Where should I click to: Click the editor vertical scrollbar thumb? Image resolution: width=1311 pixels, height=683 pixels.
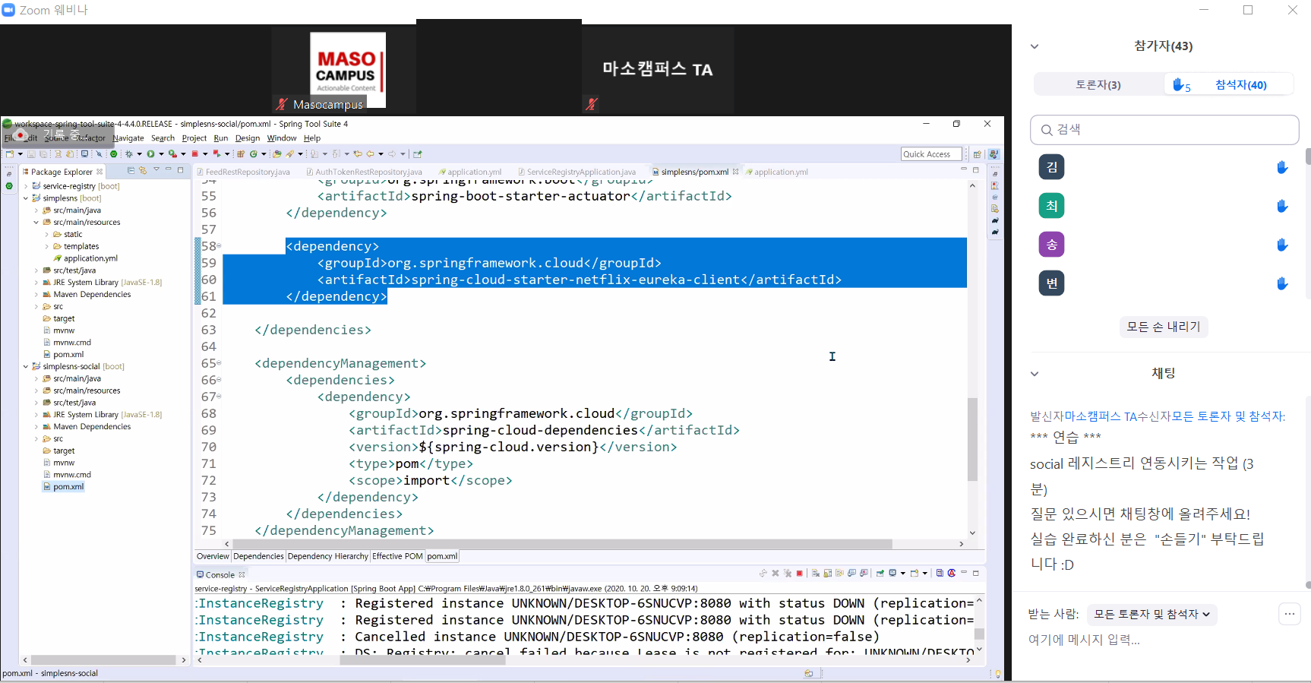pyautogui.click(x=972, y=439)
